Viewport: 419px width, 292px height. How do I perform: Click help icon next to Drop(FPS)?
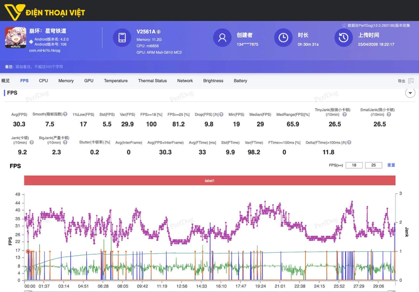tap(222, 114)
